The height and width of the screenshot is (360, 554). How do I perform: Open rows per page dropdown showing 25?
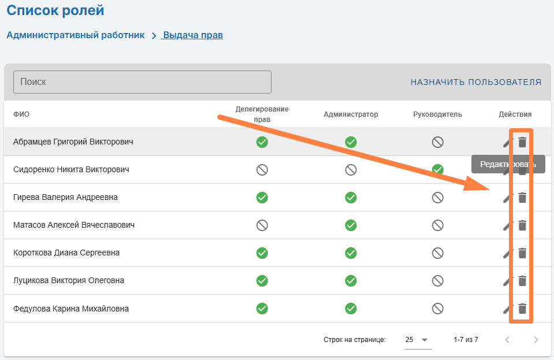(x=418, y=340)
